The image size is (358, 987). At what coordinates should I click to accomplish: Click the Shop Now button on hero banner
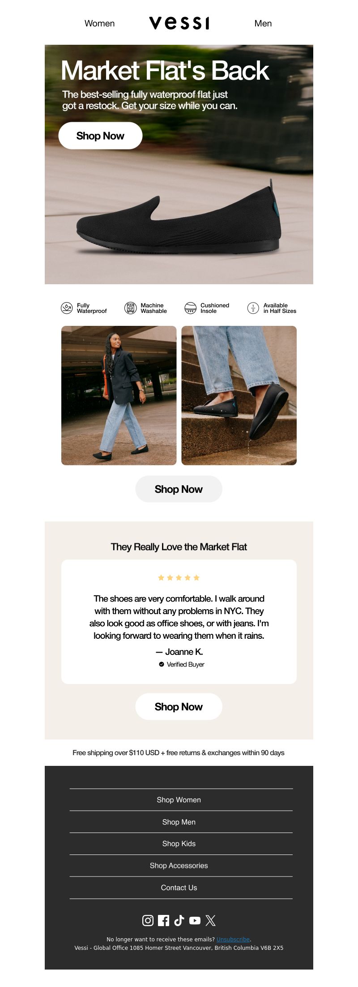(100, 136)
